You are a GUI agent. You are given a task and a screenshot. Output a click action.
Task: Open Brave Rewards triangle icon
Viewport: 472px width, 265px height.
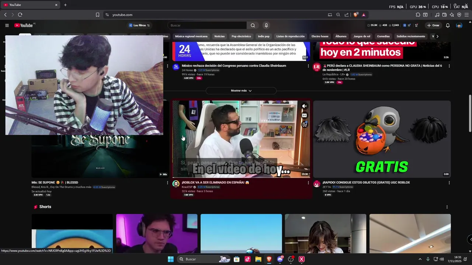(364, 15)
